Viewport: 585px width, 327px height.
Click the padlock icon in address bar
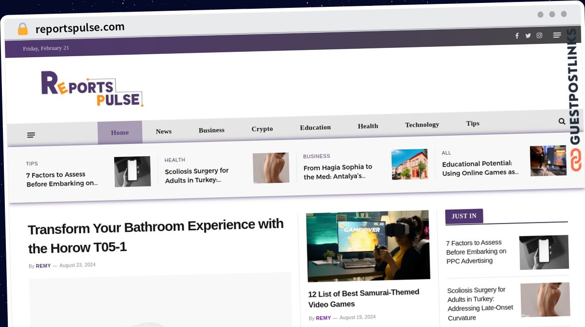click(22, 29)
